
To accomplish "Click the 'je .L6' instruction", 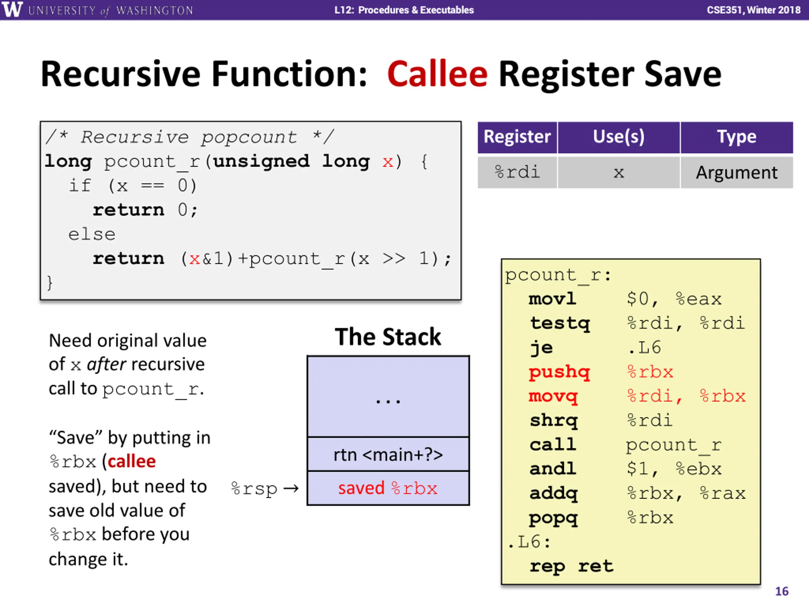I will coord(595,347).
